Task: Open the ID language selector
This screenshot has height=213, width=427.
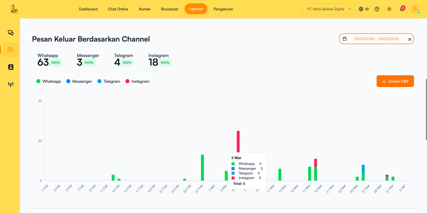Action: tap(364, 9)
